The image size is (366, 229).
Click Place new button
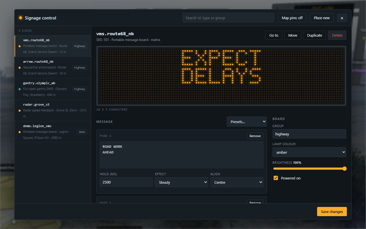(x=322, y=18)
